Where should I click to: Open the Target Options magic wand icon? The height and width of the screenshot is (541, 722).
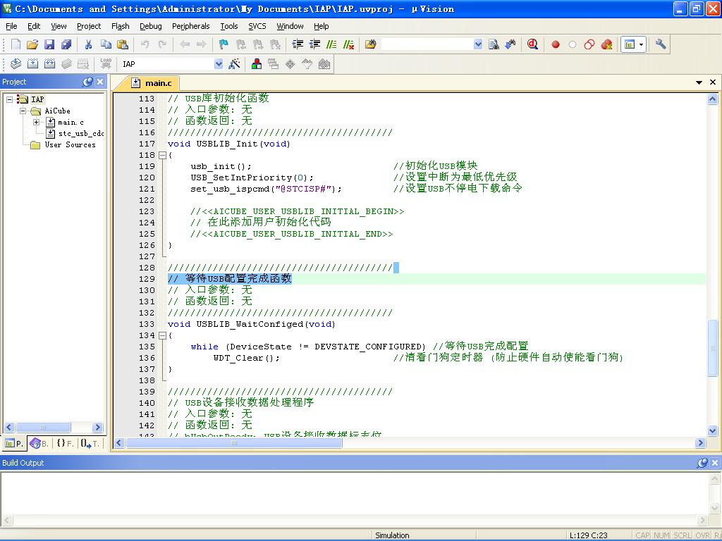pyautogui.click(x=234, y=64)
